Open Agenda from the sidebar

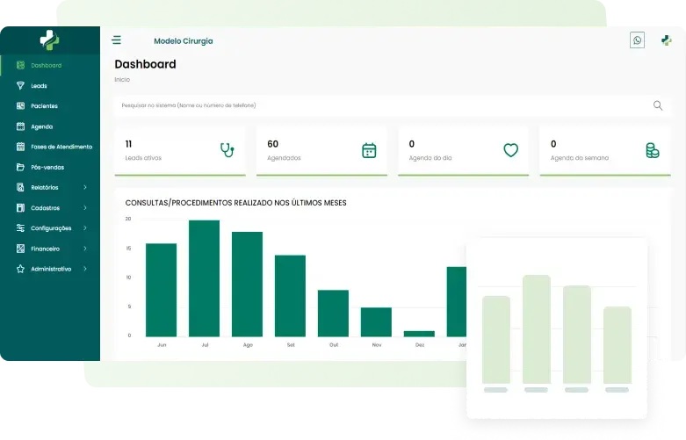click(41, 126)
